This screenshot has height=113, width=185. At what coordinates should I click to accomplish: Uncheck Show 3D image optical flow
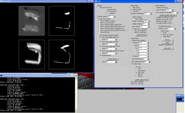tap(101, 46)
